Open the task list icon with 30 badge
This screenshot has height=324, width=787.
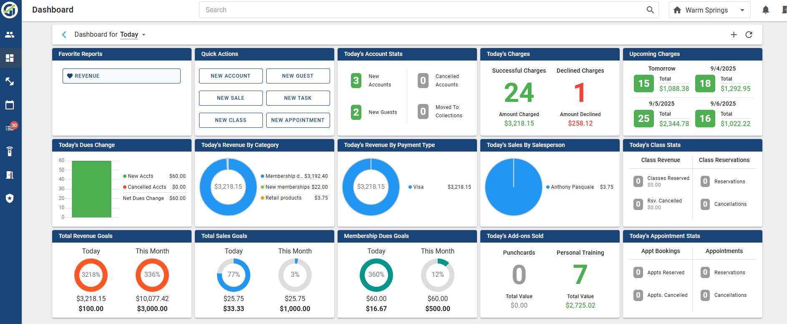tap(11, 127)
